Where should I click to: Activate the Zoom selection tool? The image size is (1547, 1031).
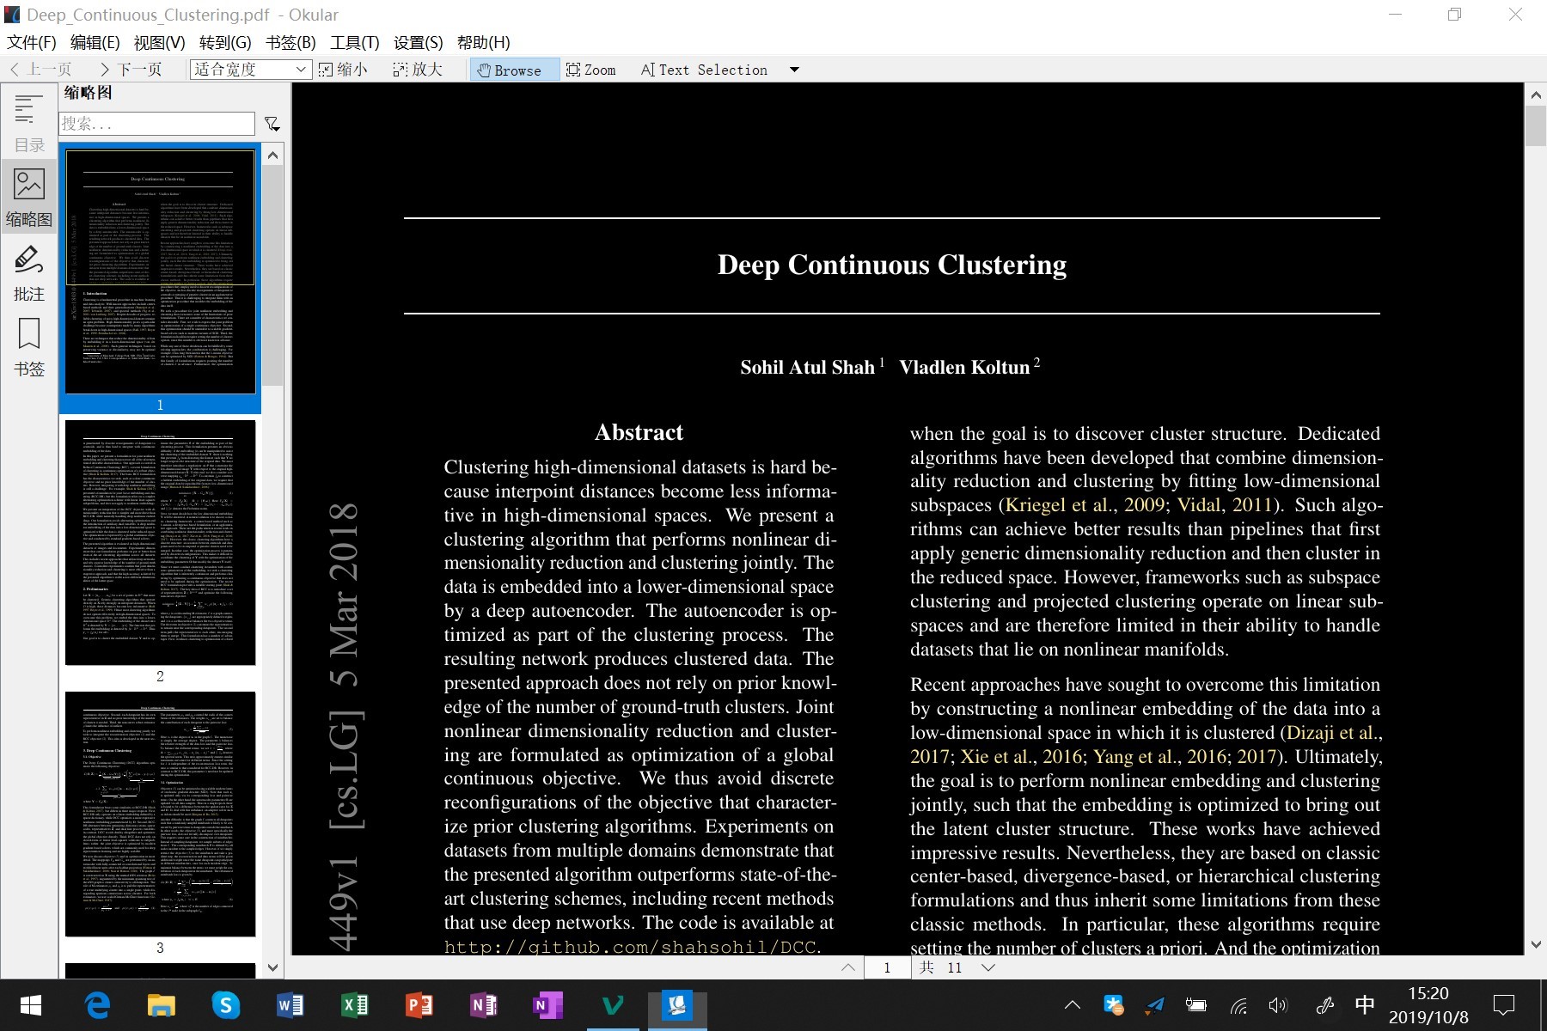[591, 70]
